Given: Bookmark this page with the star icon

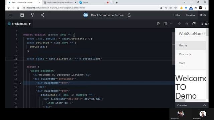Looking at the screenshot, I should 176,8.
